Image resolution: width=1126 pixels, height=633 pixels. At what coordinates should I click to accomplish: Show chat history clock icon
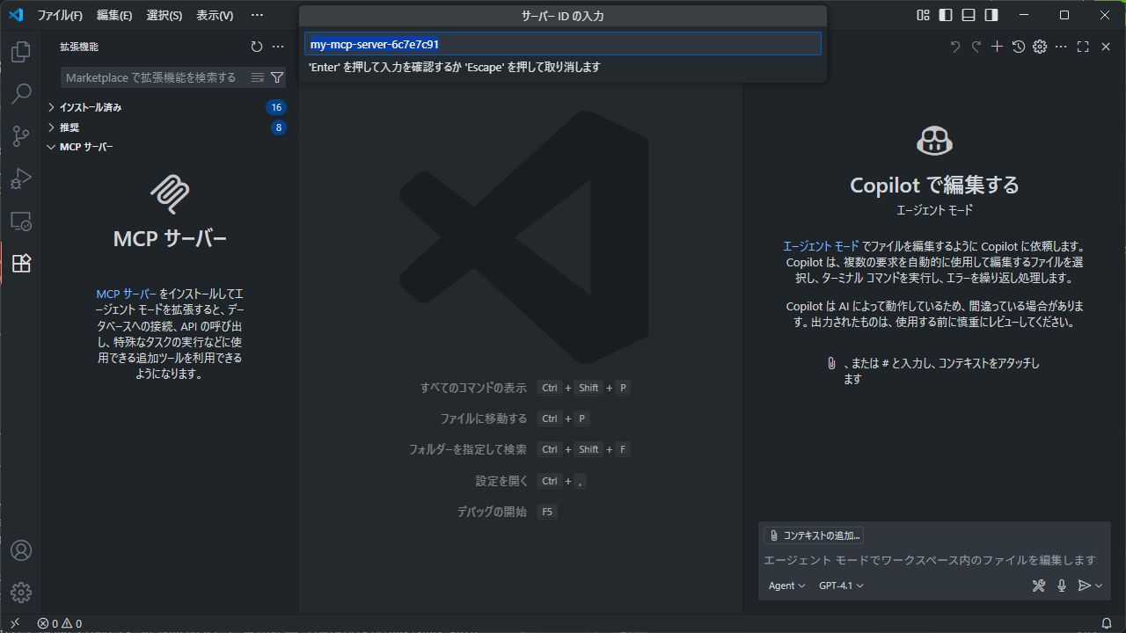point(1019,47)
